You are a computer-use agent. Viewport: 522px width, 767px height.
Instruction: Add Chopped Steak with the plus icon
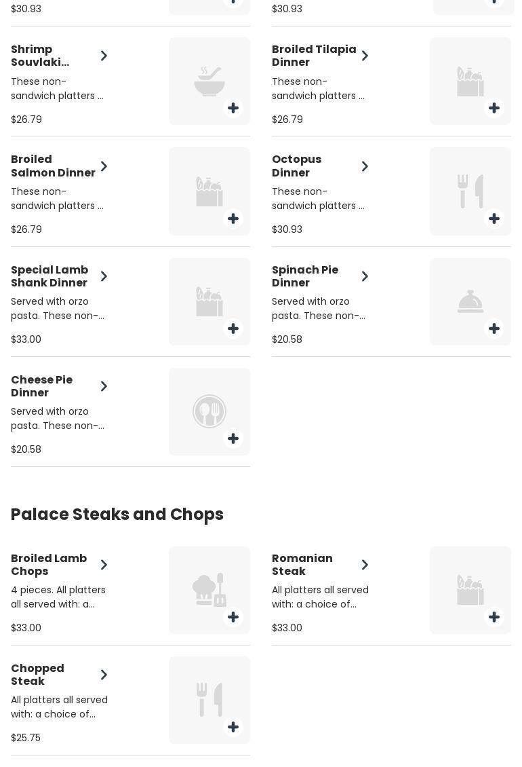coord(233,727)
